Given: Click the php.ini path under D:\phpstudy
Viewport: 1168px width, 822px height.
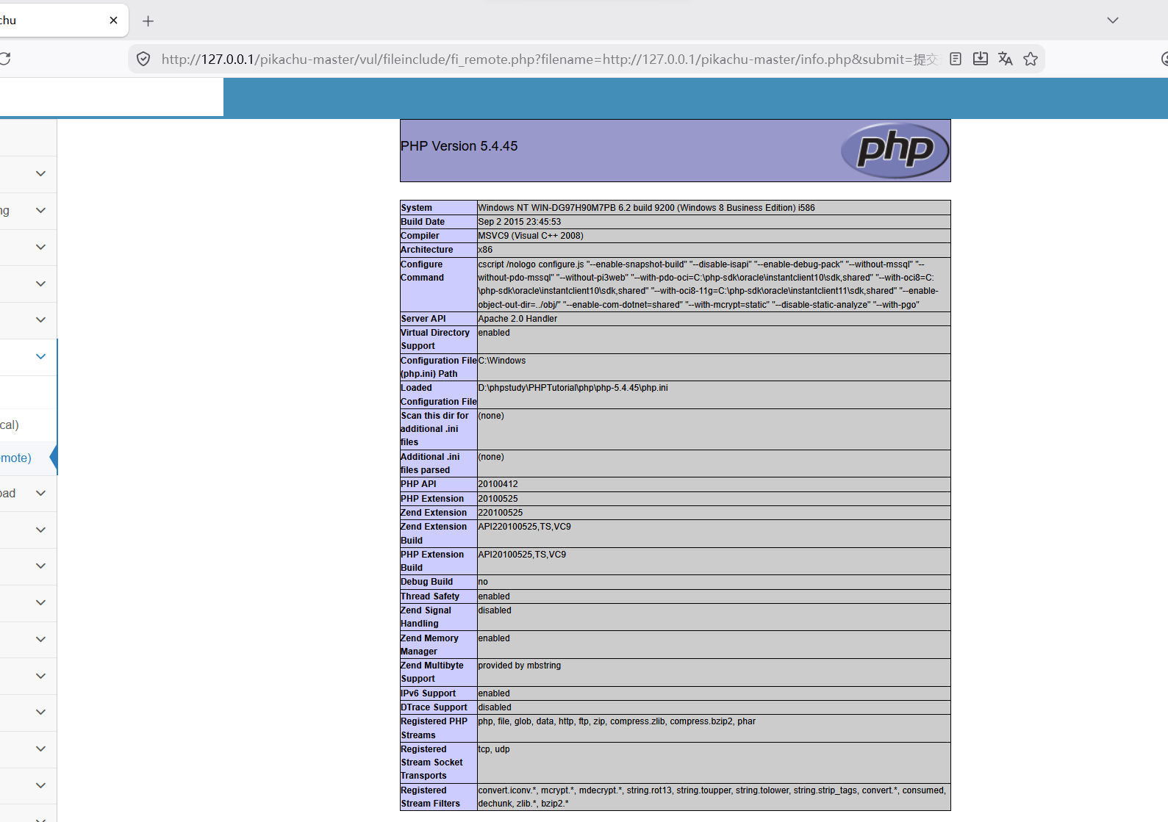Looking at the screenshot, I should [x=573, y=388].
